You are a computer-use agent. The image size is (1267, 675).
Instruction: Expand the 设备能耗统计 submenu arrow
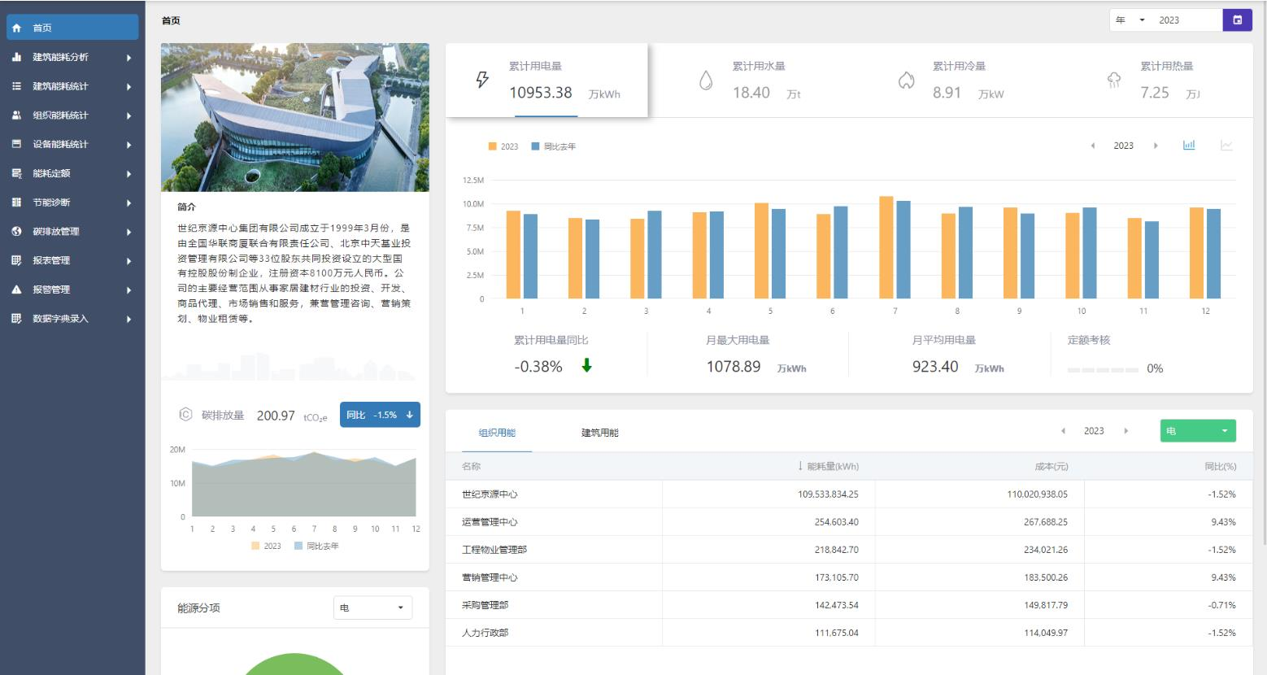coord(128,145)
